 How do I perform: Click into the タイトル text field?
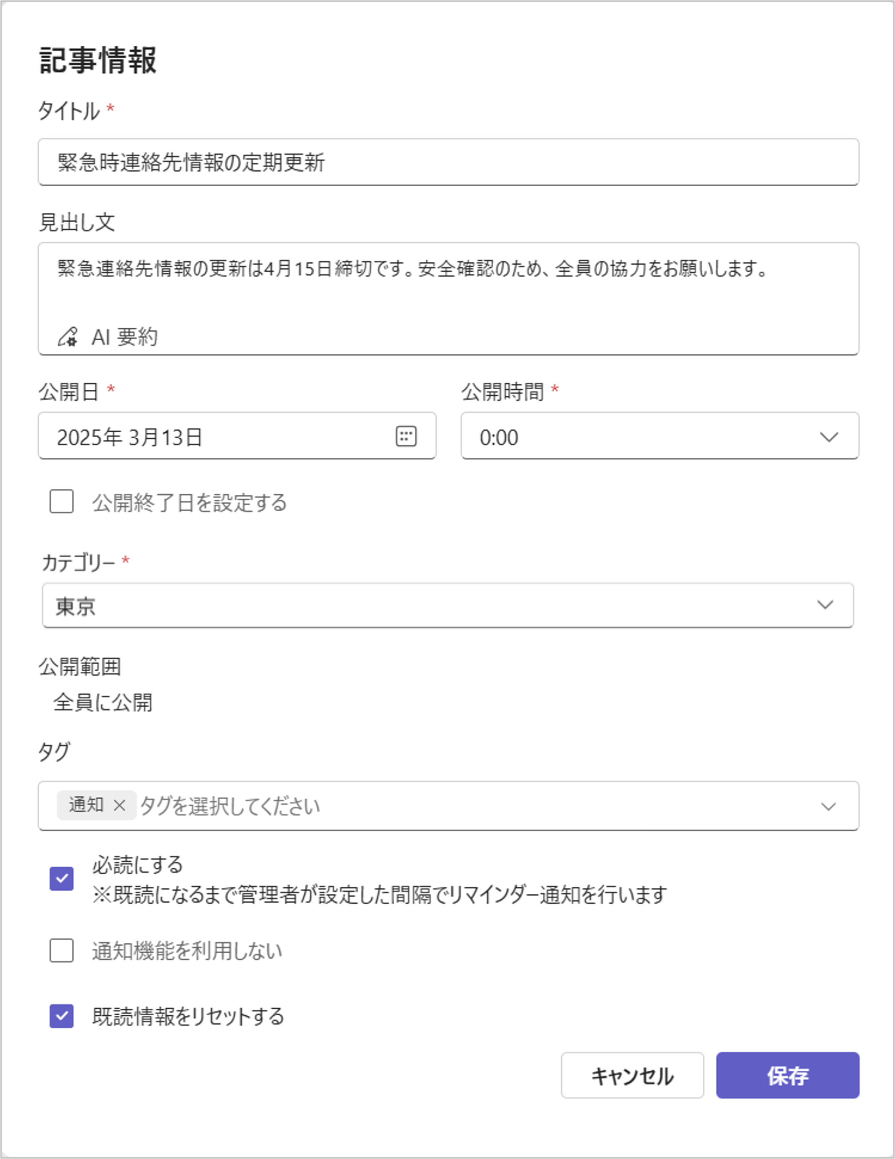click(x=448, y=162)
